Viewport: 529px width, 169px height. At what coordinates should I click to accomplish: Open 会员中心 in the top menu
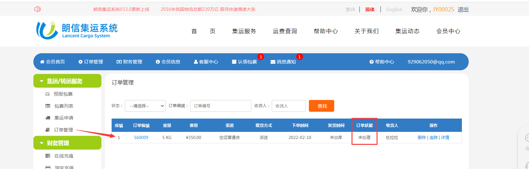click(x=448, y=31)
